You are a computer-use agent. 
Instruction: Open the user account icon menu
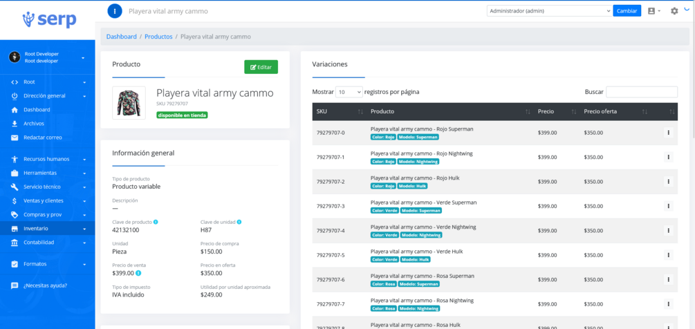pos(654,10)
